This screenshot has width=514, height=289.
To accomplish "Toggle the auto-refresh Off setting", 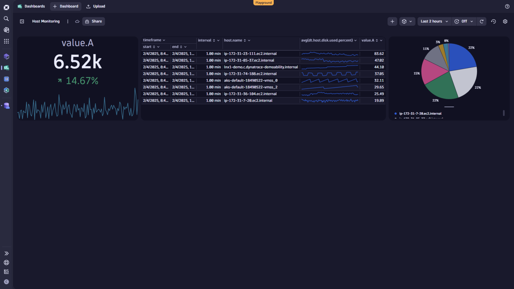I will click(x=464, y=21).
